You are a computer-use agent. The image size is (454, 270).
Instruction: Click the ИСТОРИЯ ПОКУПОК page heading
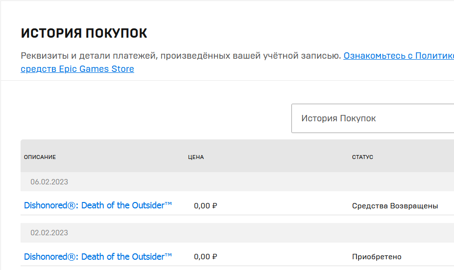84,33
